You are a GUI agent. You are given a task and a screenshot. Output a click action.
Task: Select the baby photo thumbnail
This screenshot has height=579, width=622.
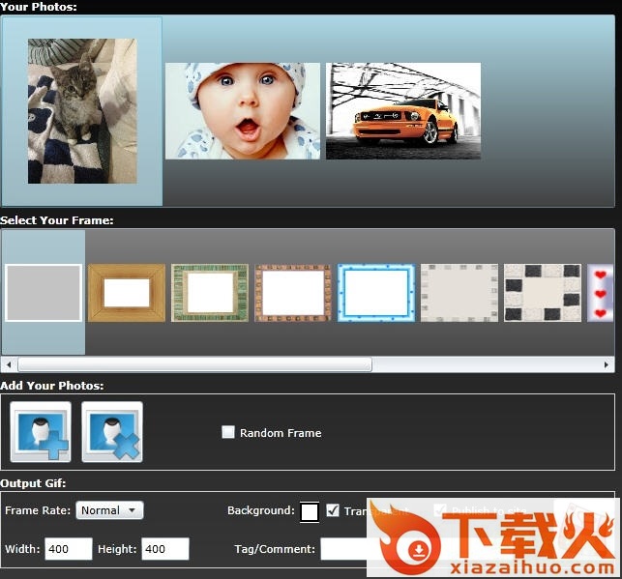(243, 111)
